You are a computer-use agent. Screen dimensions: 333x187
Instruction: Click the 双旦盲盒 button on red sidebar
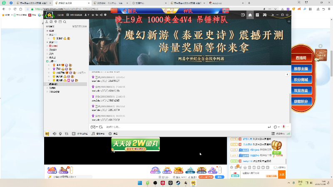pyautogui.click(x=301, y=91)
